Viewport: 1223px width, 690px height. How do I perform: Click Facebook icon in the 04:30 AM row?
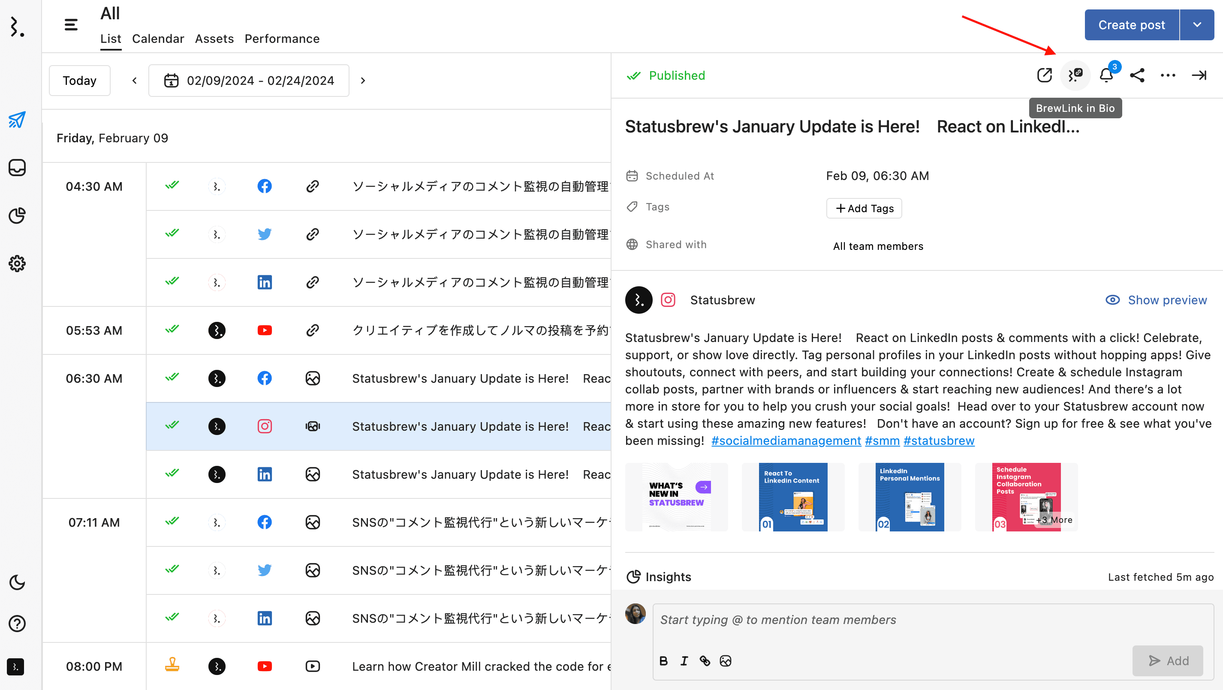[265, 186]
